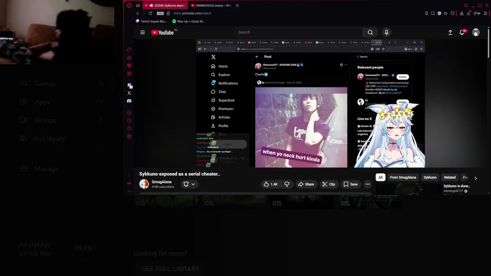Image resolution: width=491 pixels, height=276 pixels.
Task: Open the browser tab search magnifier
Action: (466, 5)
